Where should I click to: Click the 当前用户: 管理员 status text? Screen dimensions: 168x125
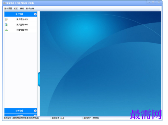tap(91, 118)
